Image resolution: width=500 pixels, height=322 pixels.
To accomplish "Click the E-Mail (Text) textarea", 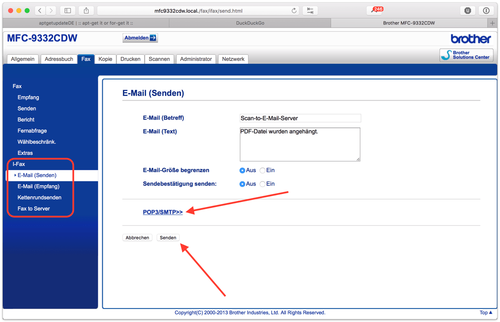I will [x=300, y=144].
